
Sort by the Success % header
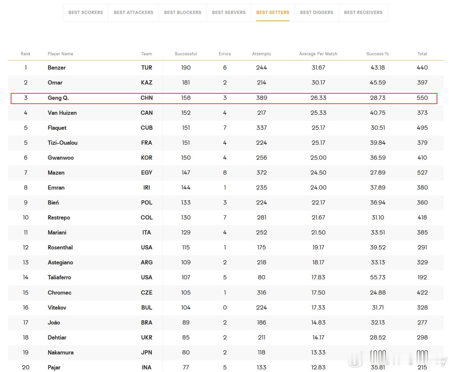tap(377, 54)
